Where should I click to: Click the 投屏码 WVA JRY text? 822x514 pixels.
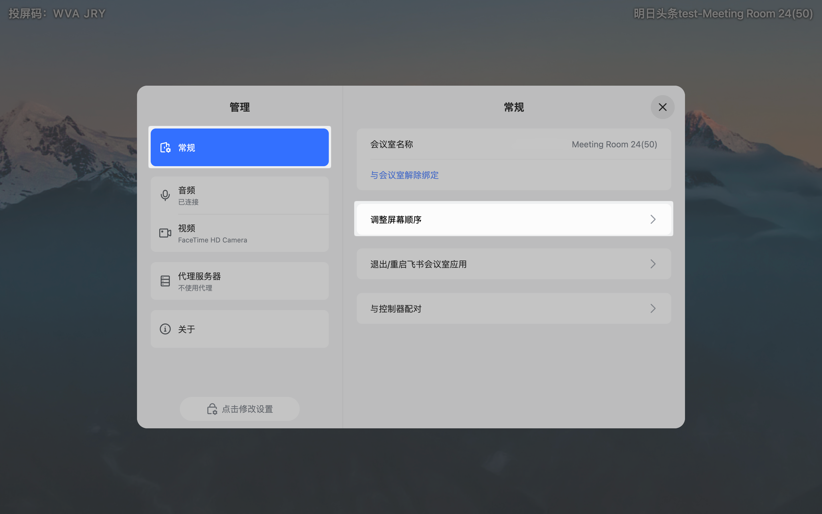[x=57, y=14]
